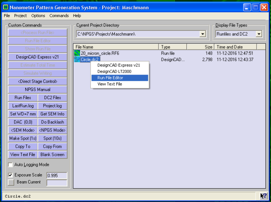
Task: Sort files by the Size column header
Action: (204, 47)
